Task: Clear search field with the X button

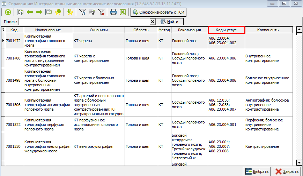Action: click(152, 22)
